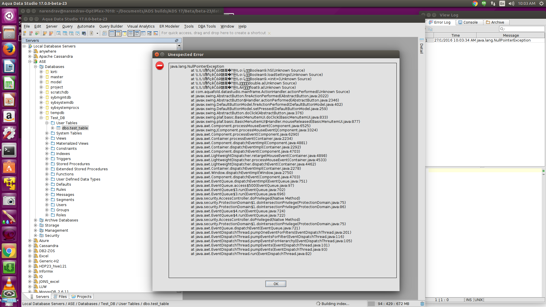Screen dimensions: 546x307
Task: Toggle the first pane layout button
Action: pyautogui.click(x=112, y=33)
